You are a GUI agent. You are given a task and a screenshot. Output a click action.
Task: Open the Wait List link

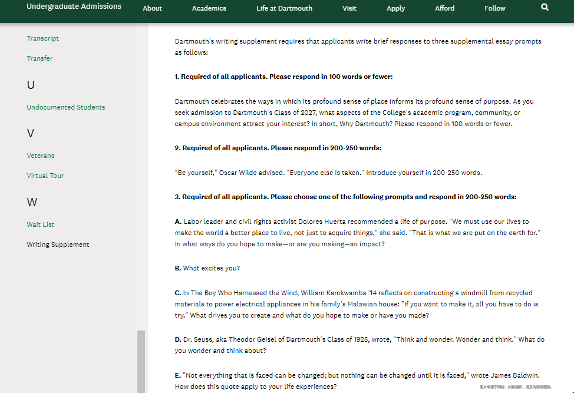40,224
